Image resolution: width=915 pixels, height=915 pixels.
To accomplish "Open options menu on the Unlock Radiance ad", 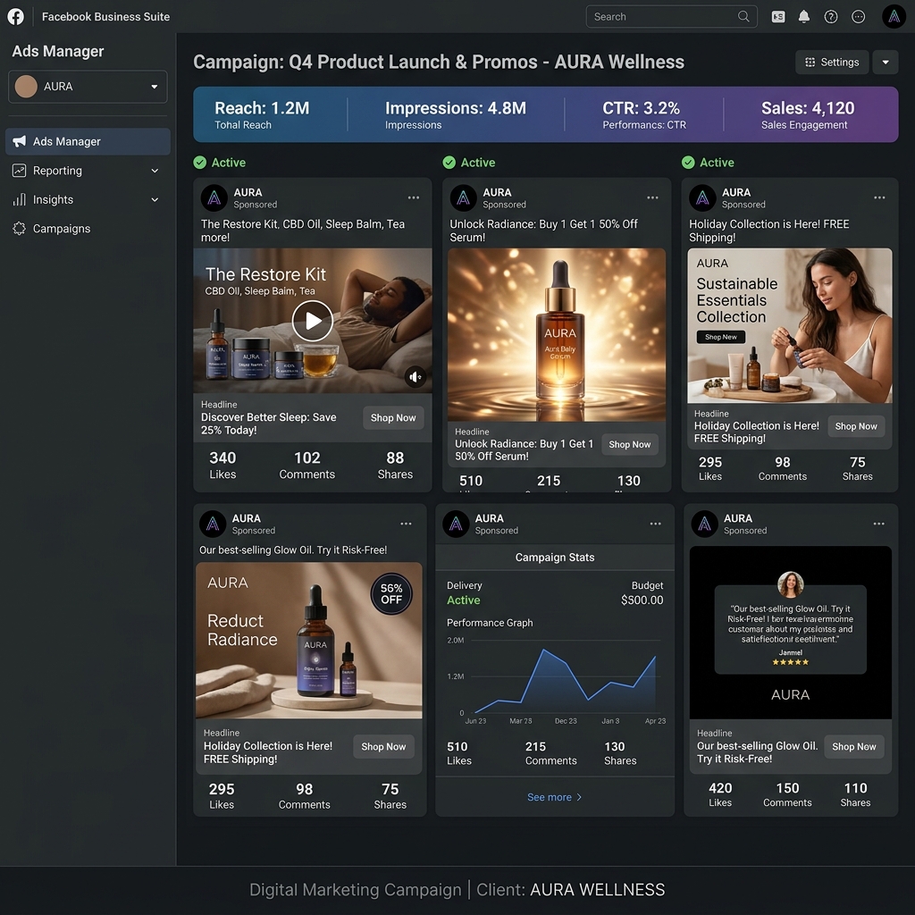I will tap(652, 197).
